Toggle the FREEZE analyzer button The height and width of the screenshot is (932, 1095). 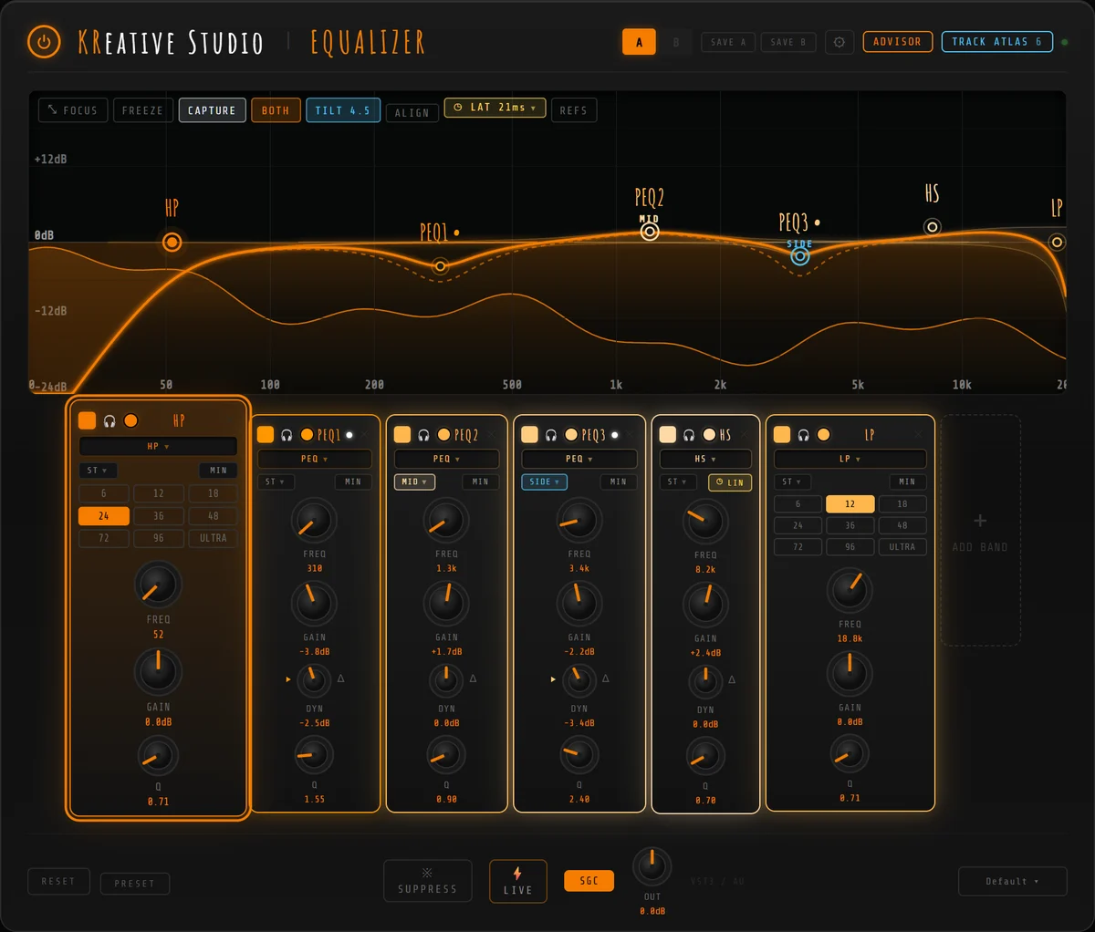(x=143, y=110)
